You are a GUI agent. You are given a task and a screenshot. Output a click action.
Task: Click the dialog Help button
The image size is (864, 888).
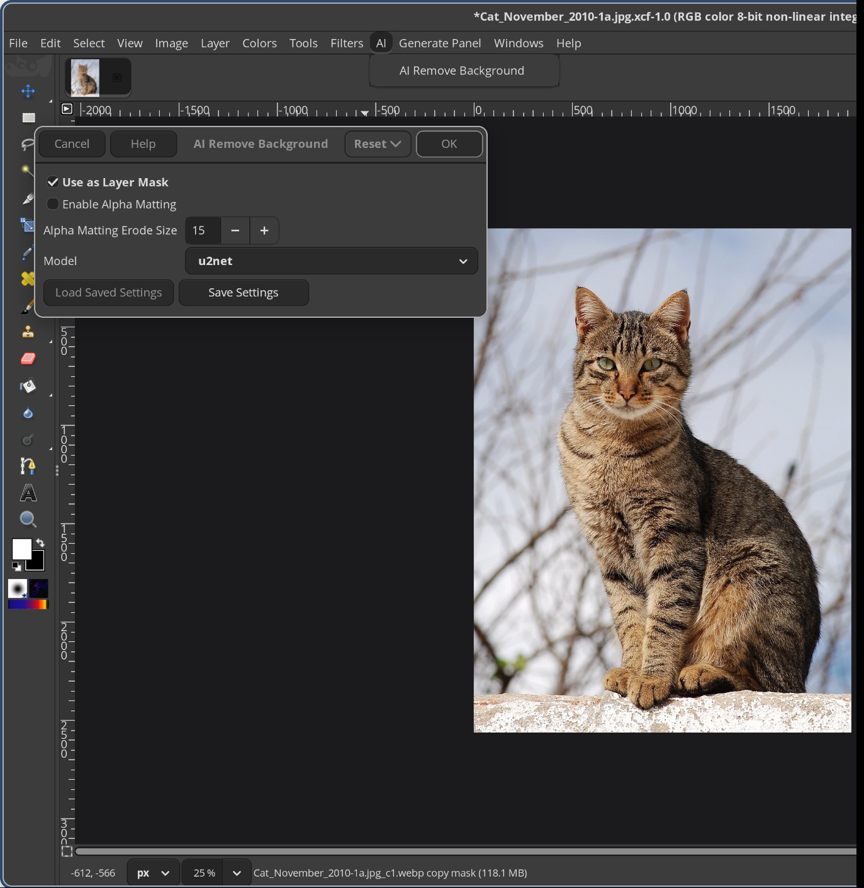coord(143,144)
